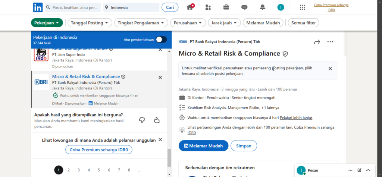Open Perusahaan filter dropdown

188,23
